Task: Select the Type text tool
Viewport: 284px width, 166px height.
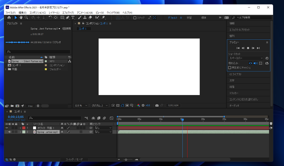Action: coord(73,18)
